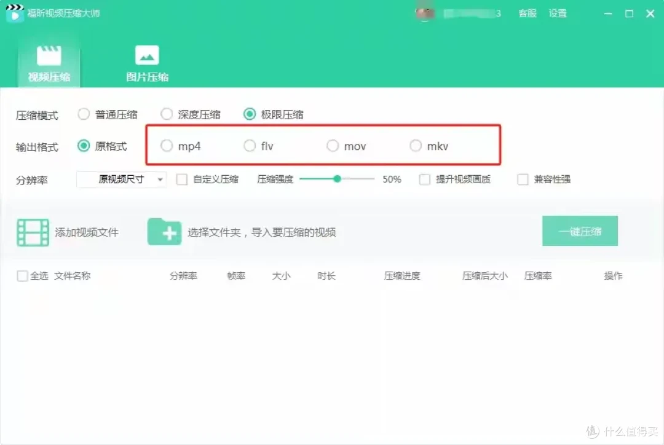Click the 文件名称 column header
Viewport: 664px width, 445px height.
73,276
